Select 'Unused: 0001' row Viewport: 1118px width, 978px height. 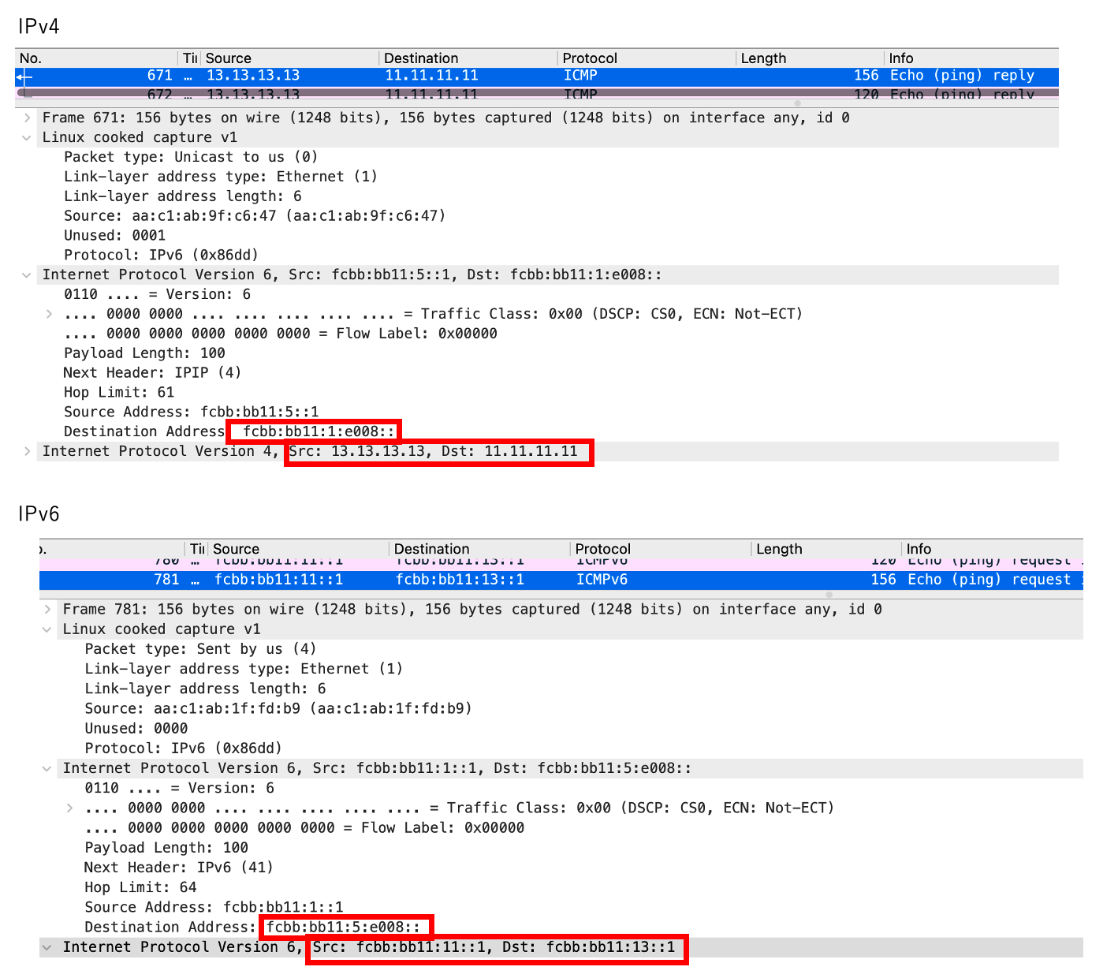(114, 235)
